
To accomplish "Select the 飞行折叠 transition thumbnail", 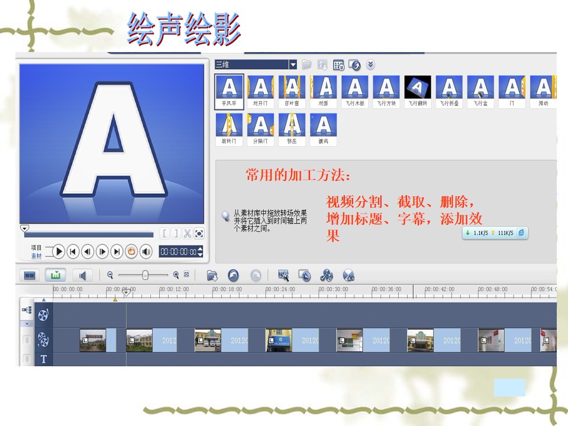I will pyautogui.click(x=449, y=91).
